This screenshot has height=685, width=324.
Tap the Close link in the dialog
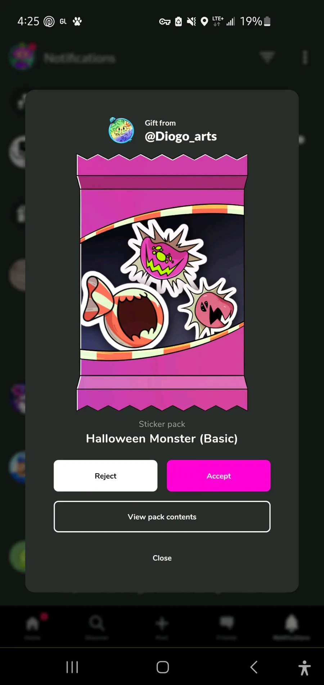(x=162, y=558)
